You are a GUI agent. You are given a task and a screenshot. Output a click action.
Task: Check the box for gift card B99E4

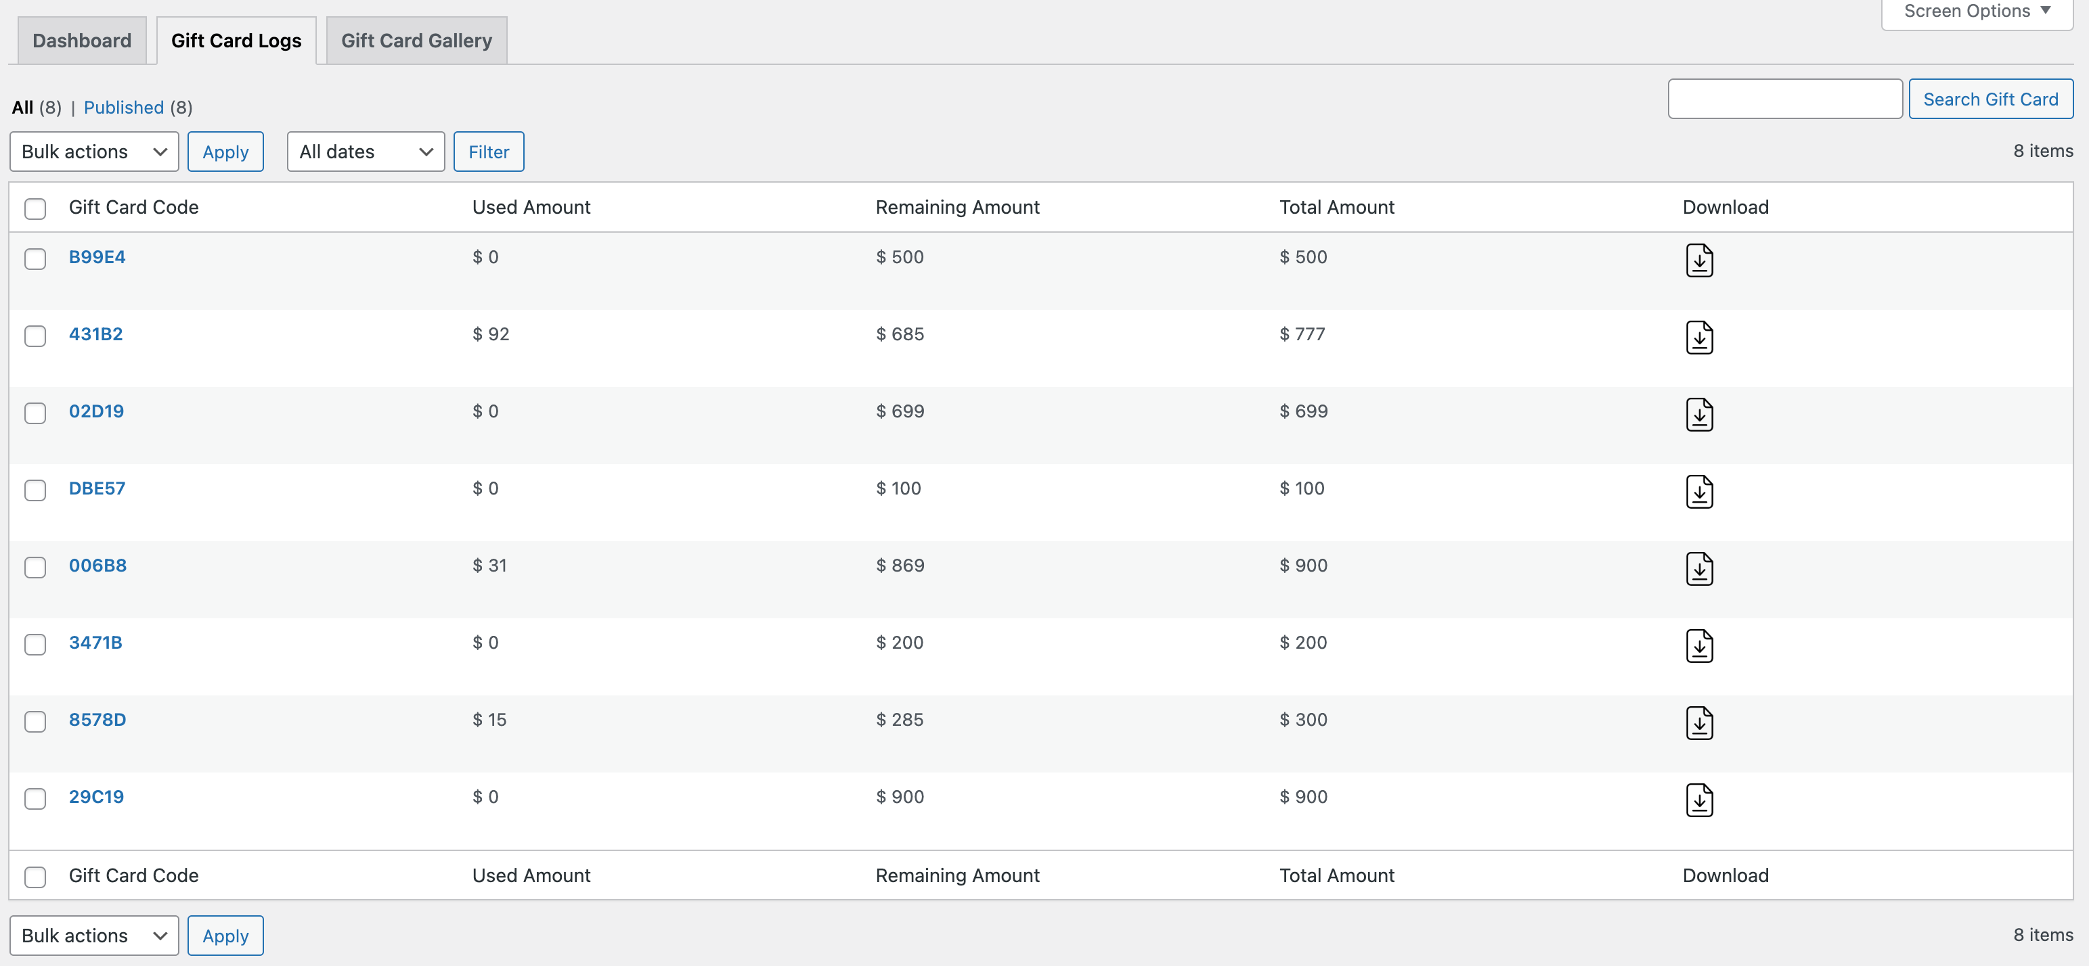tap(35, 258)
